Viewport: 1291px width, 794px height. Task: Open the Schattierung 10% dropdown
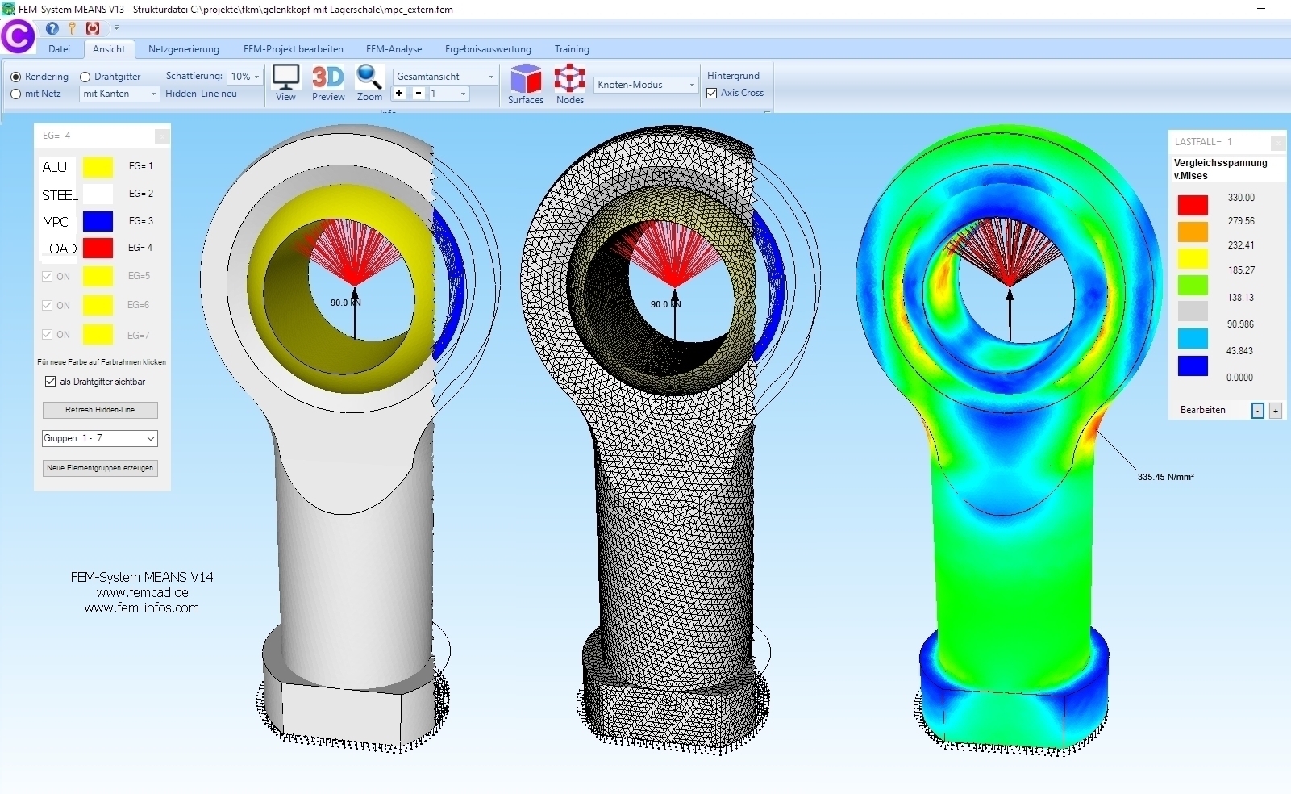[245, 77]
